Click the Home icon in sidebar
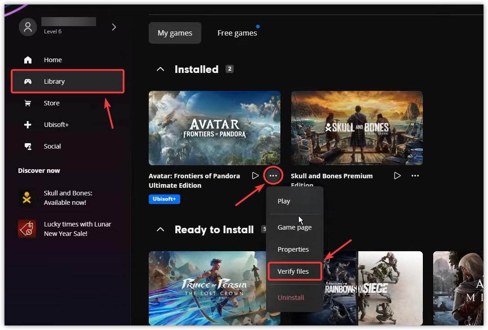The height and width of the screenshot is (330, 488). (28, 60)
